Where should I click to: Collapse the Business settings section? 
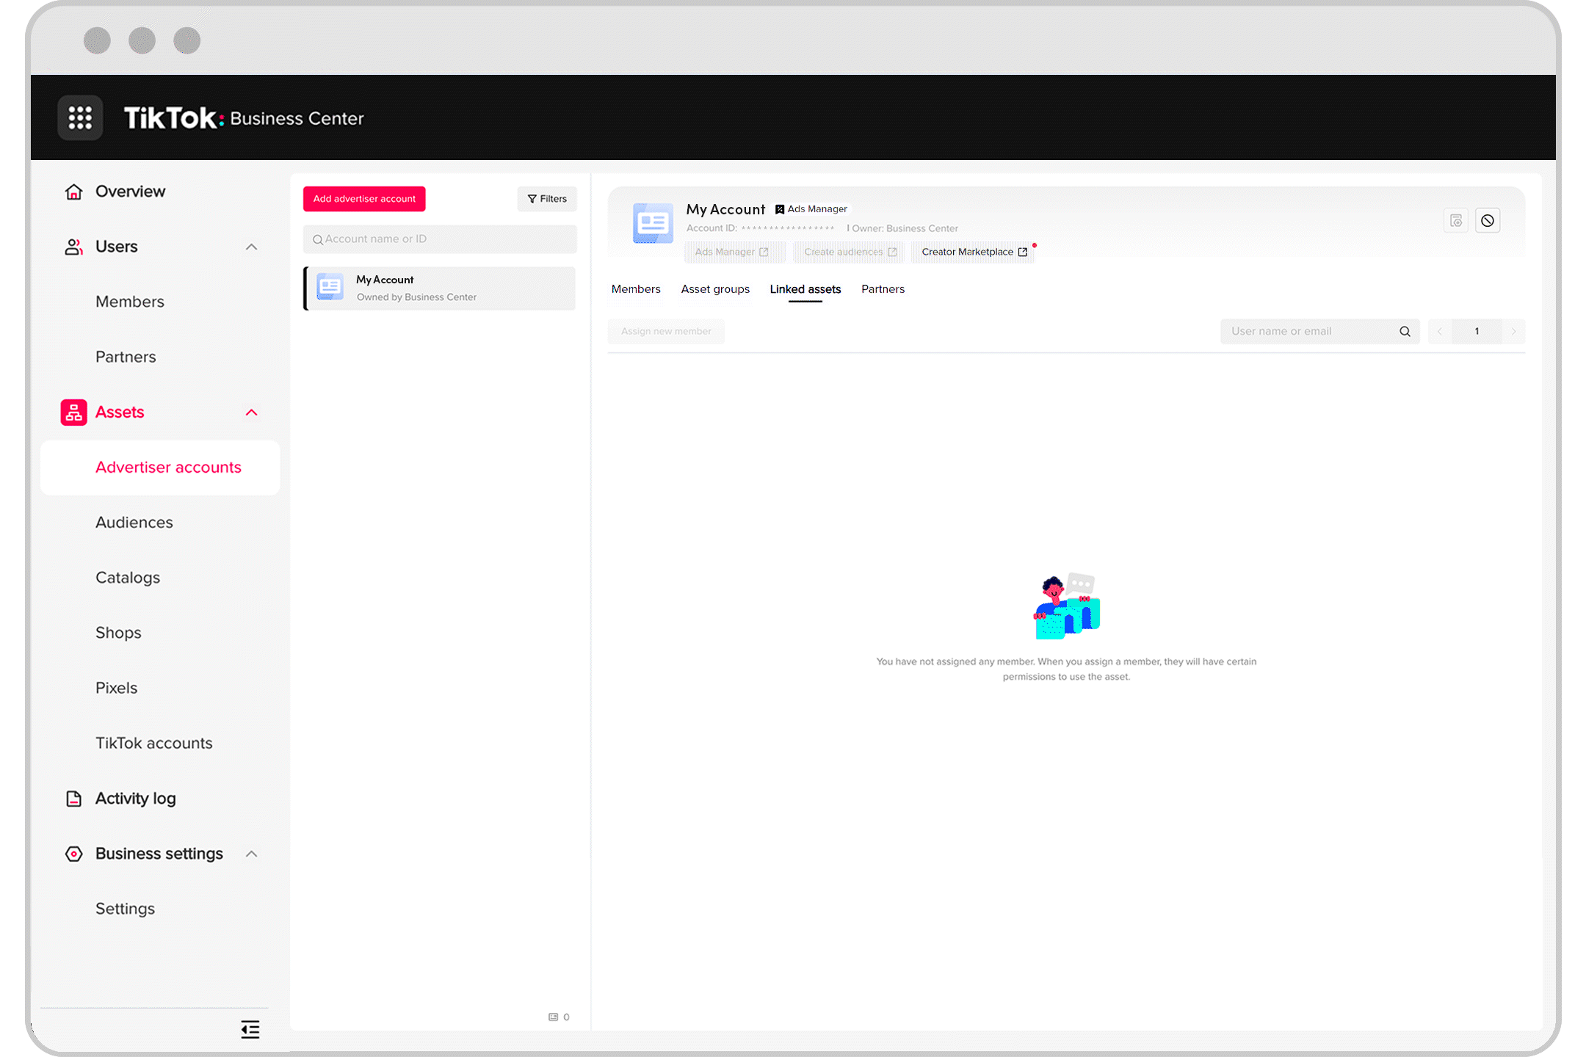[x=251, y=853]
